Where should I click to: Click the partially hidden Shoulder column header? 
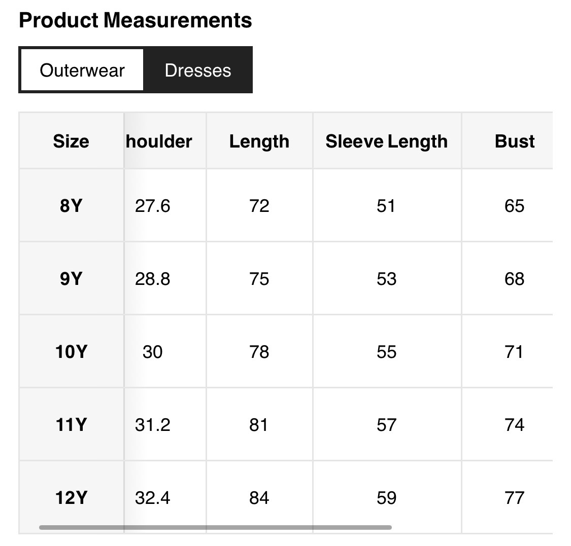[x=159, y=141]
